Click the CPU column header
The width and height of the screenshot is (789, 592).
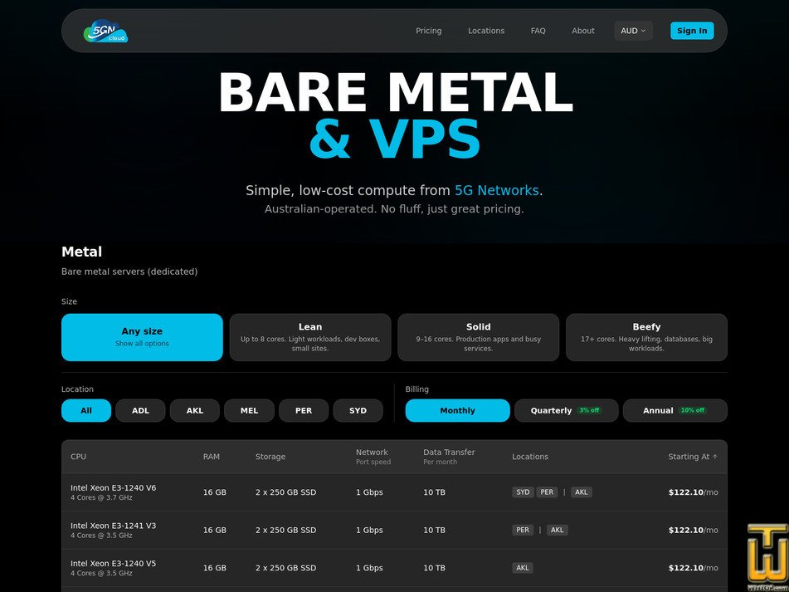[x=78, y=457]
